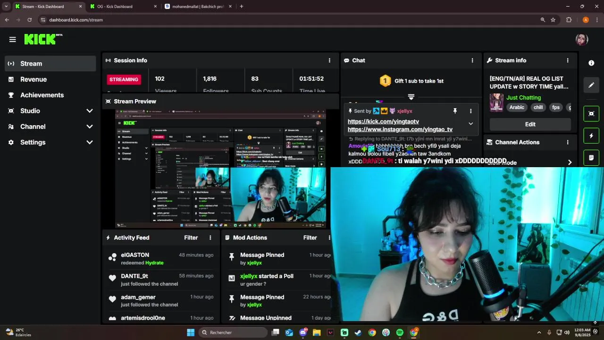Image resolution: width=604 pixels, height=340 pixels.
Task: Expand the Settings sidebar section
Action: pyautogui.click(x=50, y=142)
